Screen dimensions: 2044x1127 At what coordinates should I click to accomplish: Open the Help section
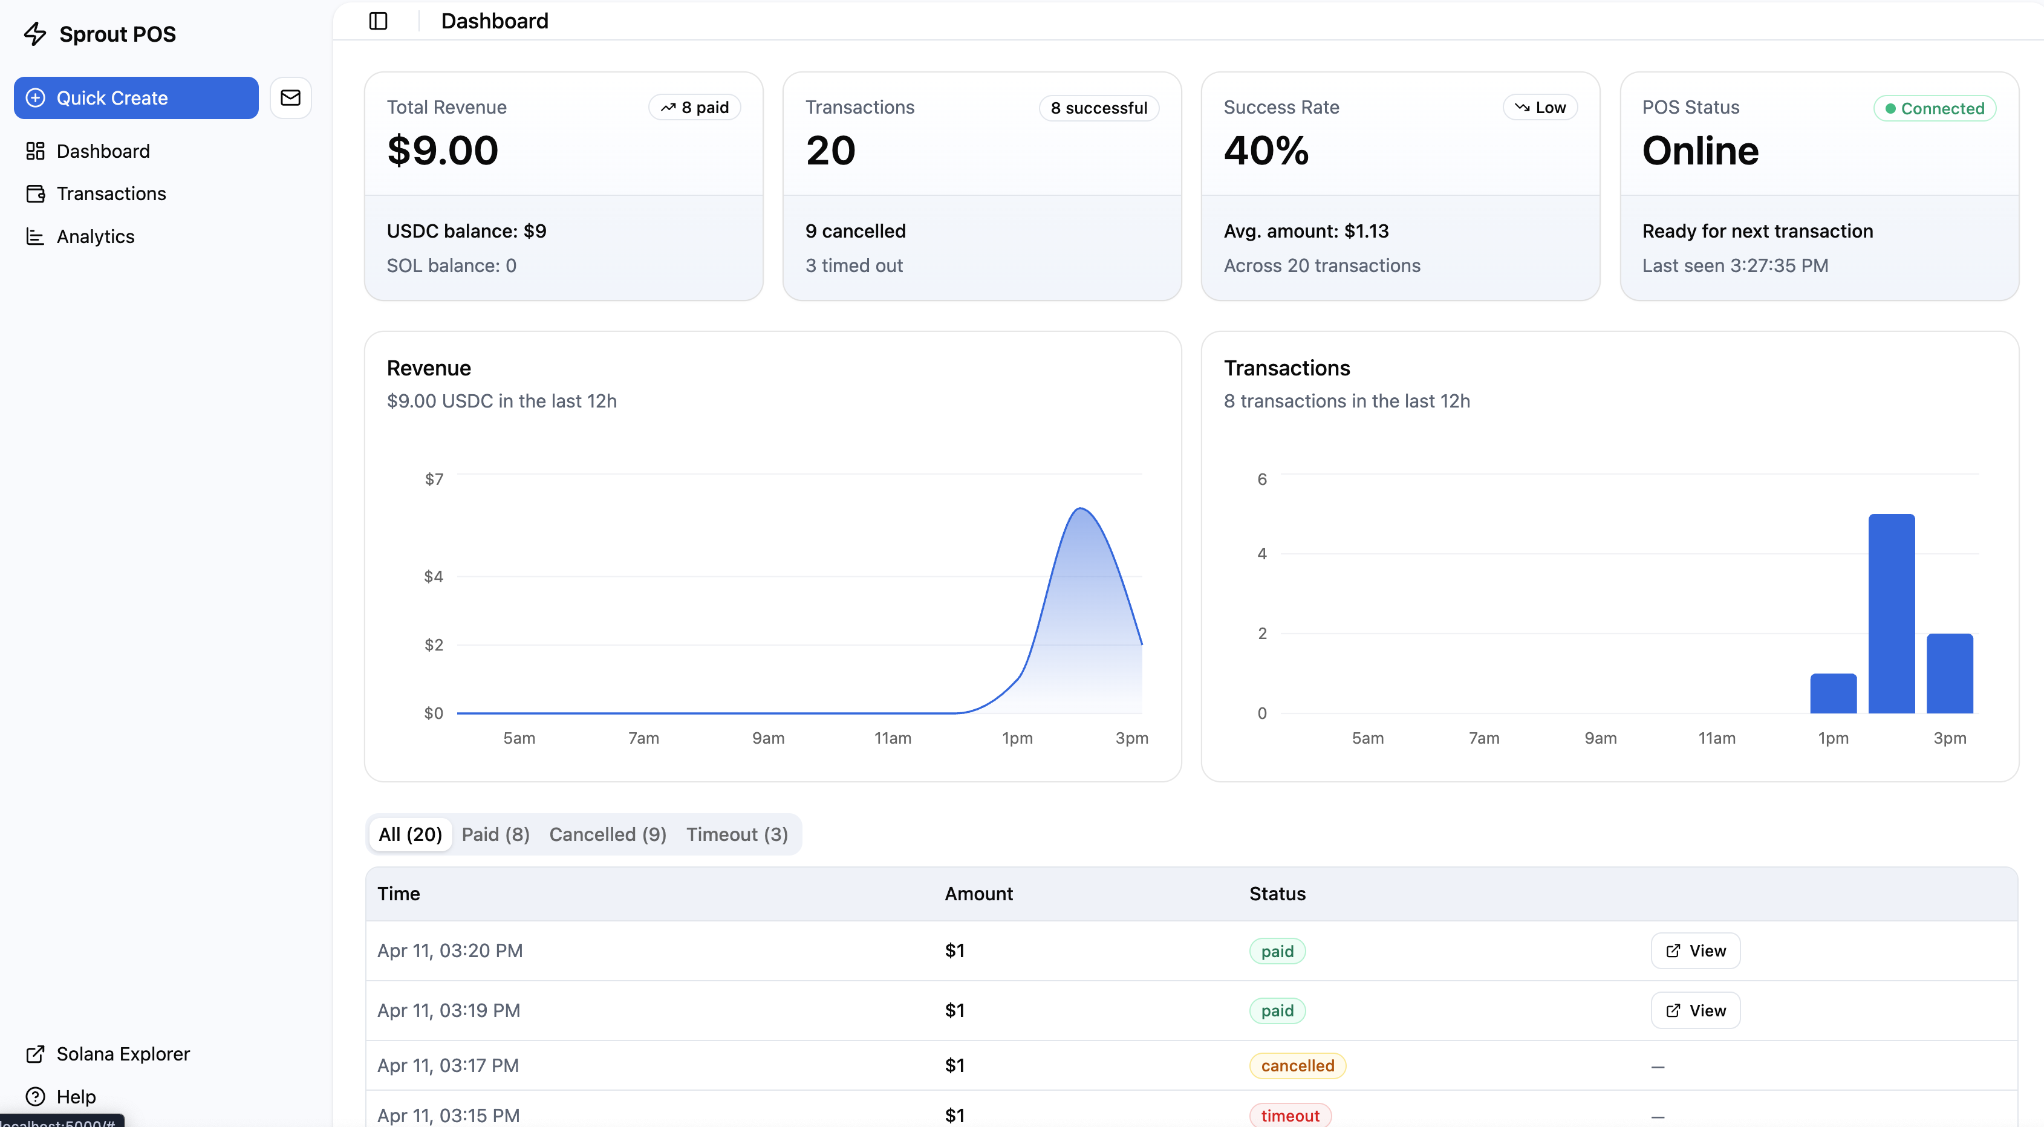click(x=76, y=1097)
